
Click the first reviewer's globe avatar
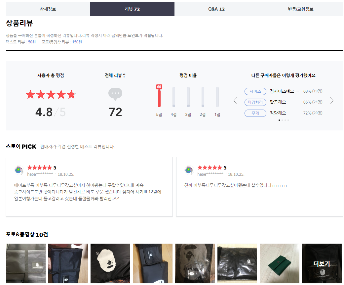tap(19, 170)
